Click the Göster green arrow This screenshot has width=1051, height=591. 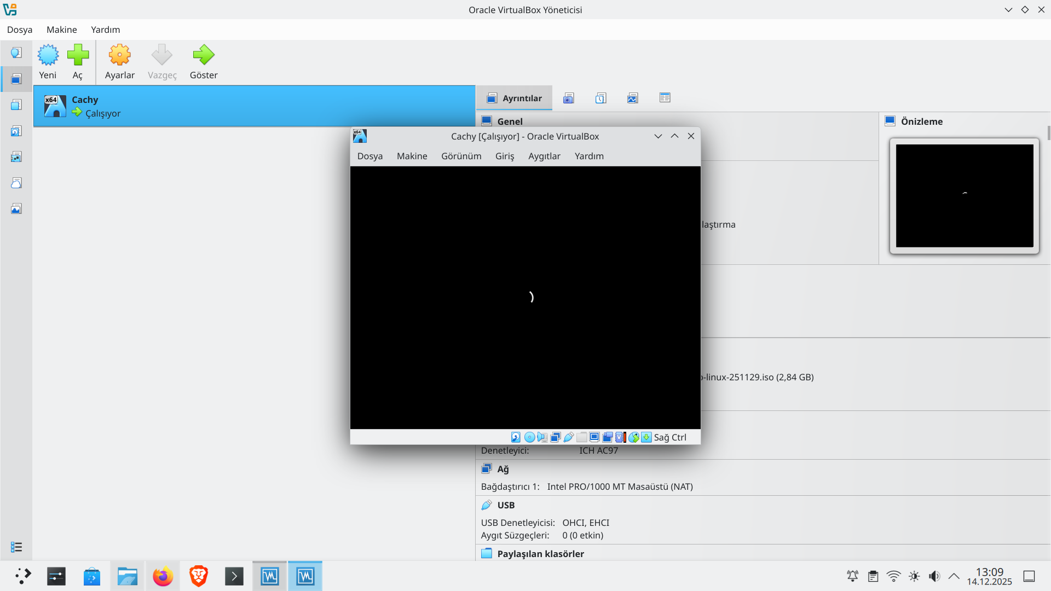204,55
